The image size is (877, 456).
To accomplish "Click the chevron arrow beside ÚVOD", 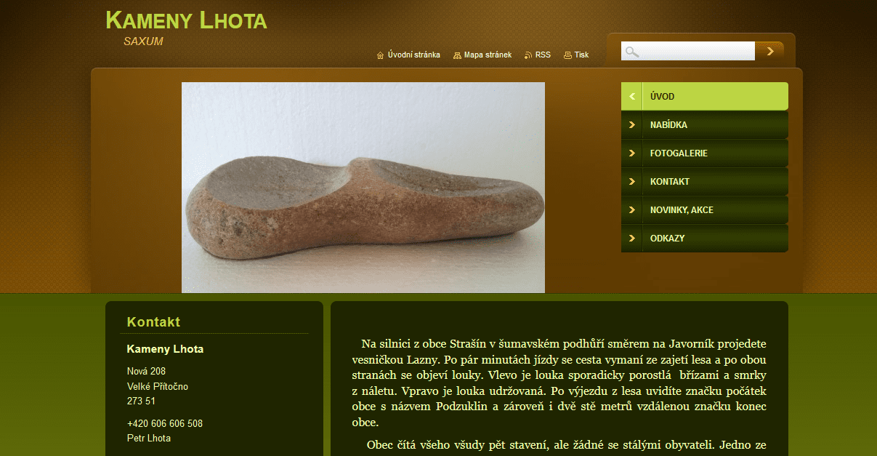I will pos(632,97).
